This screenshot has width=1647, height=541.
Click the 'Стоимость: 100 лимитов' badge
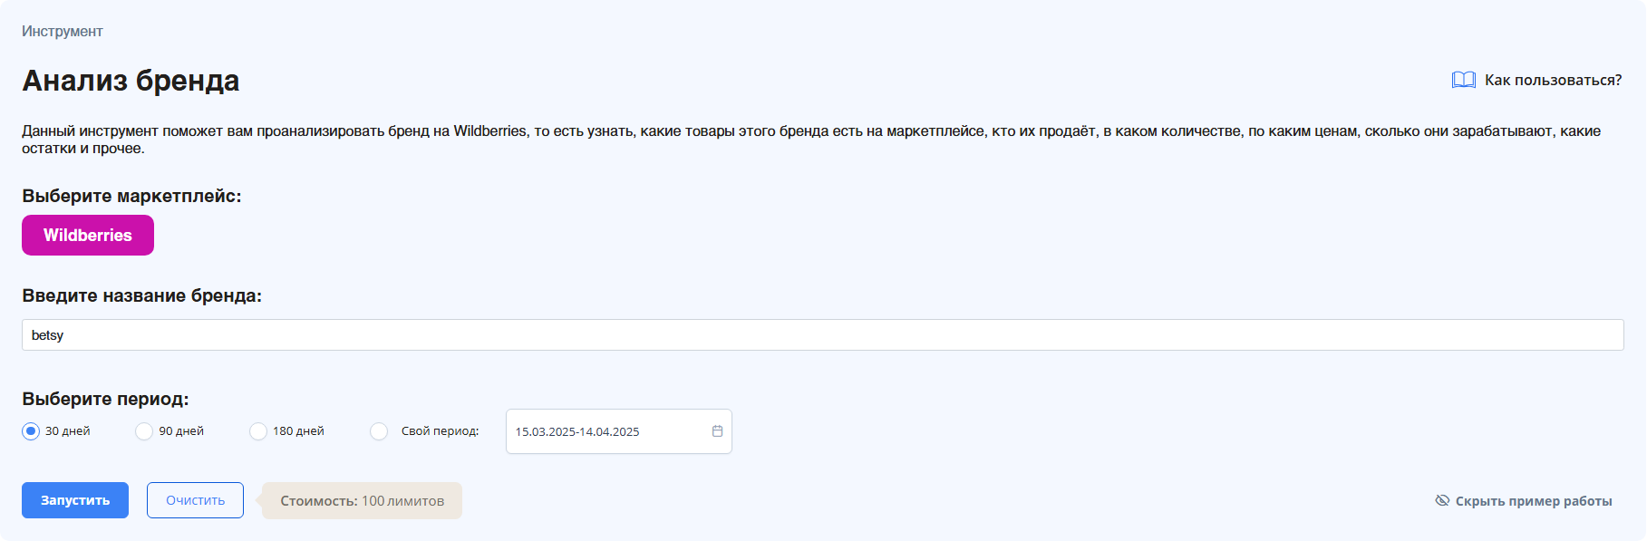coord(362,501)
